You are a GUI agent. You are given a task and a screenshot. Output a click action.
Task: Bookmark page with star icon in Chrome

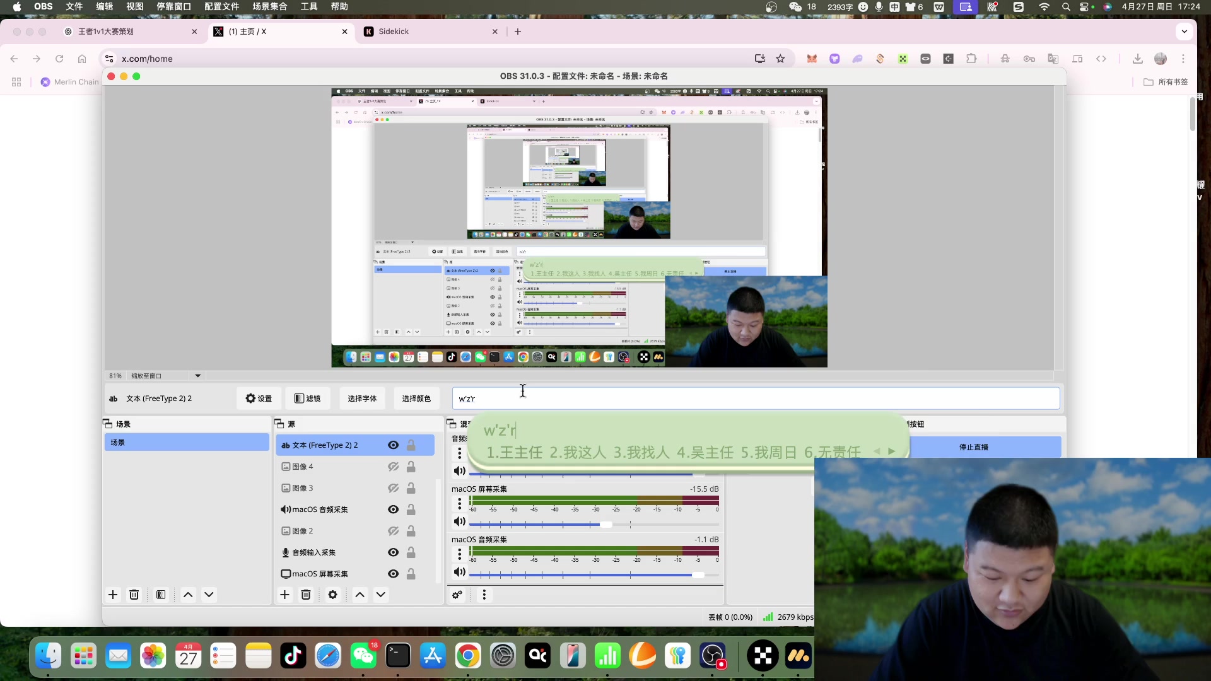coord(780,59)
